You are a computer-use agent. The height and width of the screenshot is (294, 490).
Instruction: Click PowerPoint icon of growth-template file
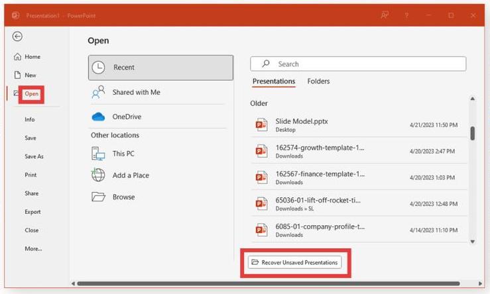[261, 151]
